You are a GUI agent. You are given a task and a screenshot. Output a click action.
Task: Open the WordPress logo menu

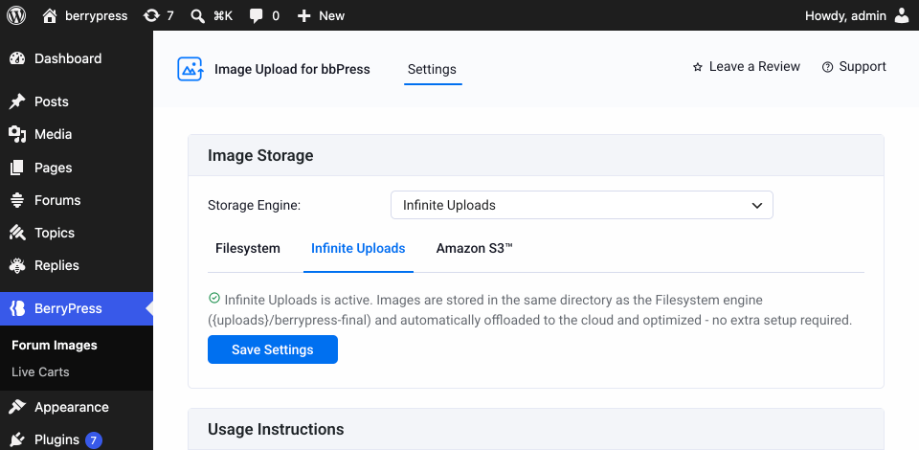point(16,16)
